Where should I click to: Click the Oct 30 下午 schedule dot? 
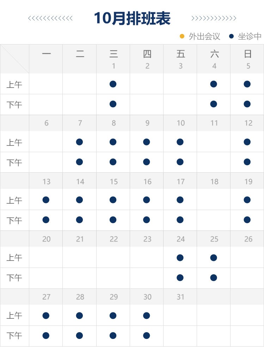[147, 335]
